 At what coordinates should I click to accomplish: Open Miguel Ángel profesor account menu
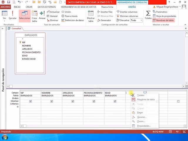pyautogui.click(x=167, y=7)
